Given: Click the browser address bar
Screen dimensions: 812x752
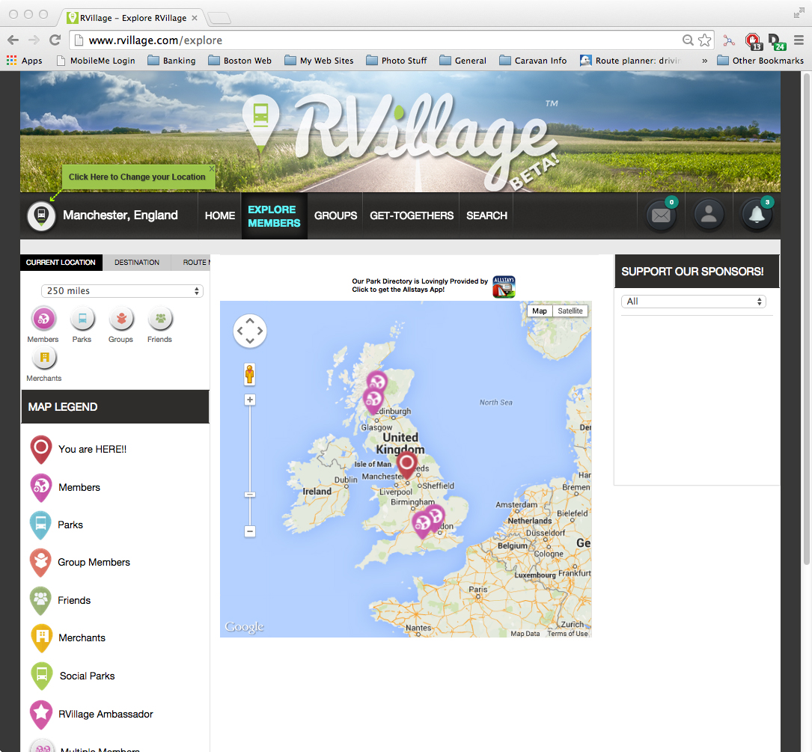Looking at the screenshot, I should tap(374, 40).
